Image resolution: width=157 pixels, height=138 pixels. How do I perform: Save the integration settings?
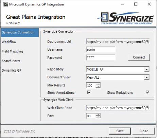click(x=120, y=131)
